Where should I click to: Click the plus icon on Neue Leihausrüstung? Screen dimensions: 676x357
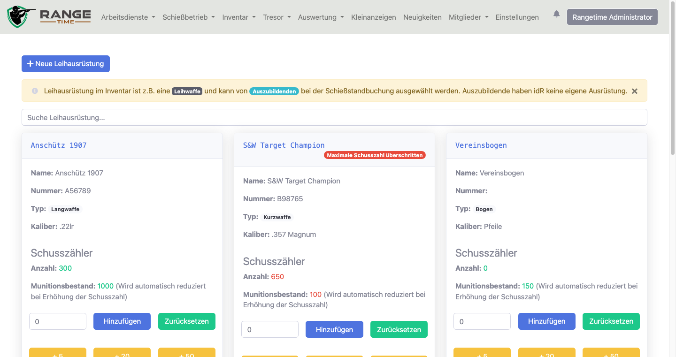pyautogui.click(x=30, y=64)
